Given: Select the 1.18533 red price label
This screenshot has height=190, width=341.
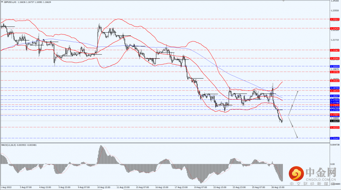Looking at the screenshot, I should point(335,91).
